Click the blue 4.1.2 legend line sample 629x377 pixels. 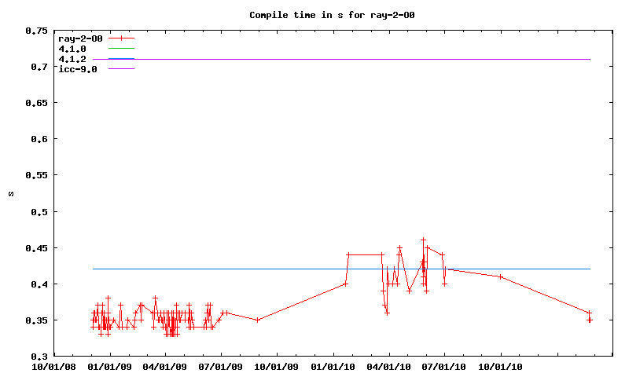[x=122, y=59]
